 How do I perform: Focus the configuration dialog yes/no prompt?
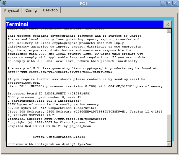(97, 144)
